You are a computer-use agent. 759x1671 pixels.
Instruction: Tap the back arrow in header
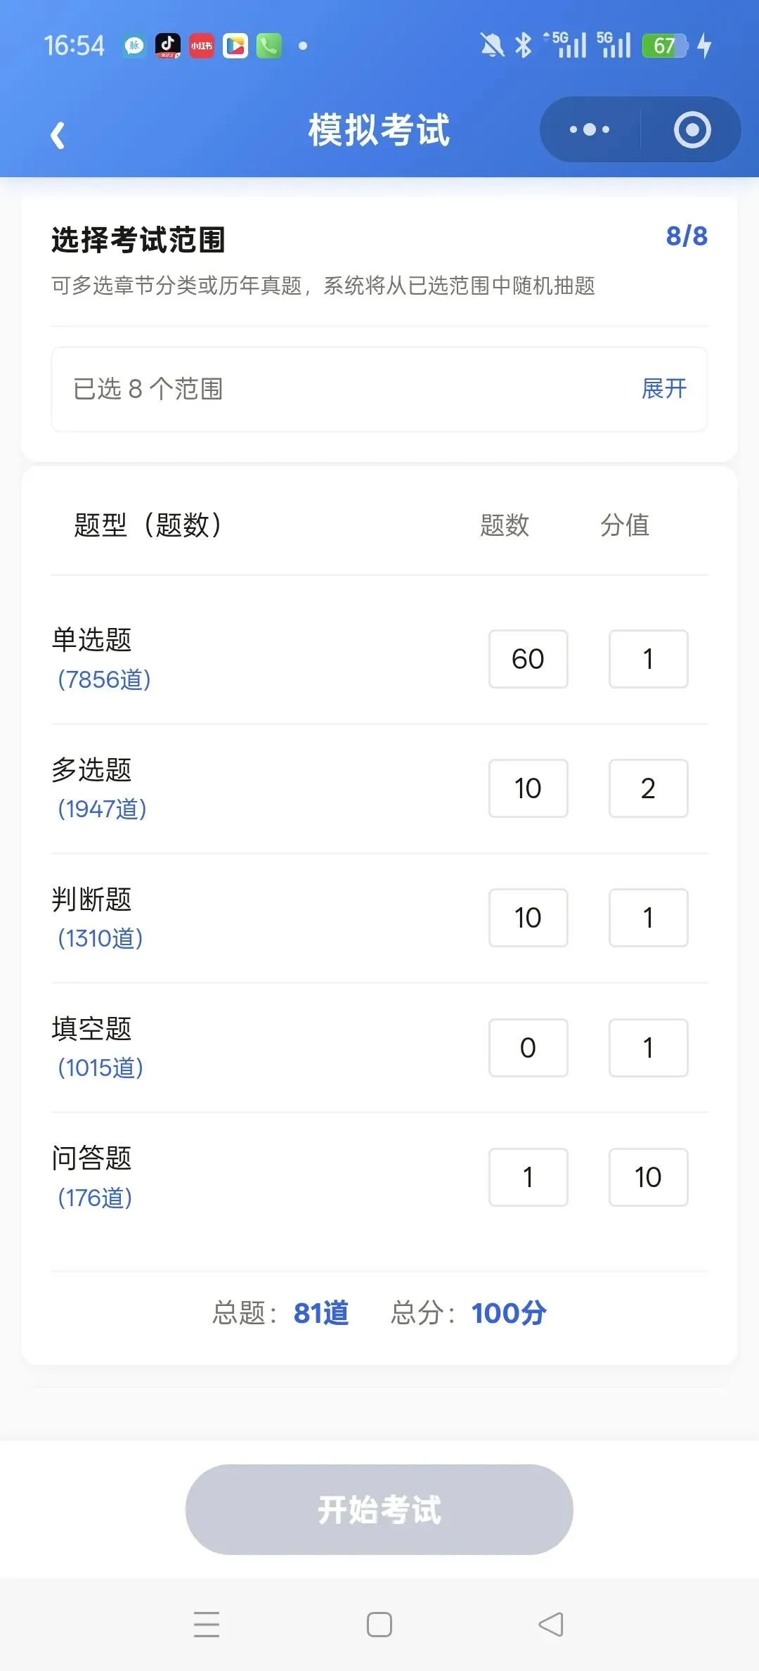[x=58, y=135]
